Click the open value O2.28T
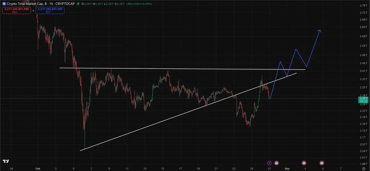 [x=87, y=3]
